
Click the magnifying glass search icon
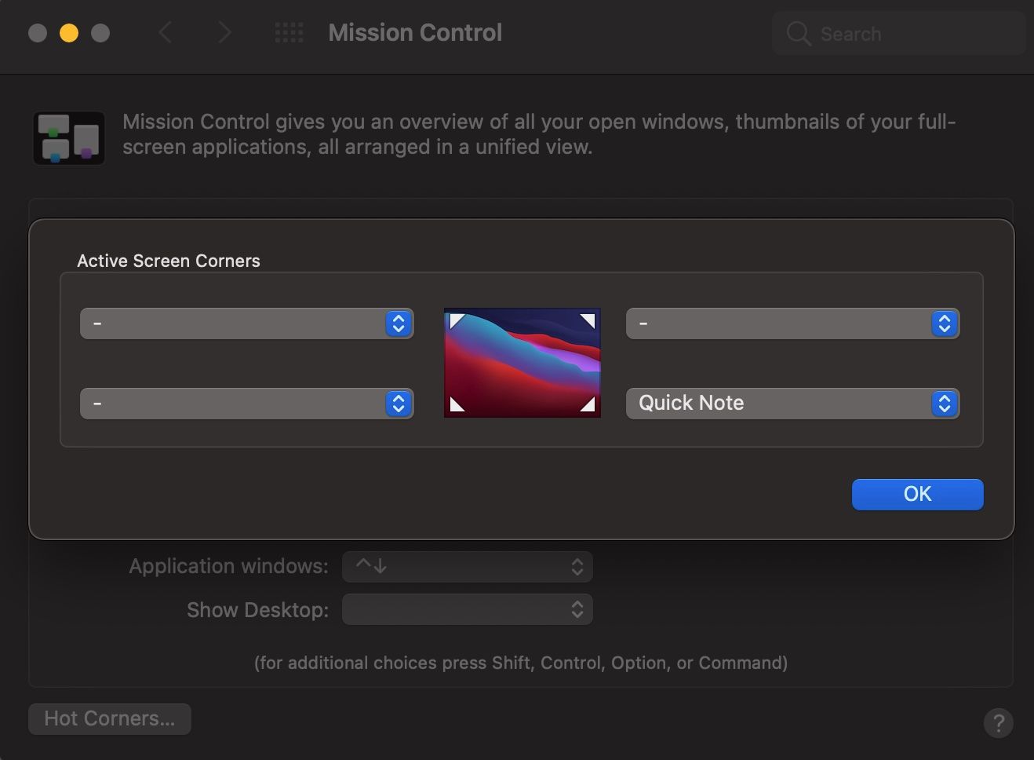coord(798,34)
